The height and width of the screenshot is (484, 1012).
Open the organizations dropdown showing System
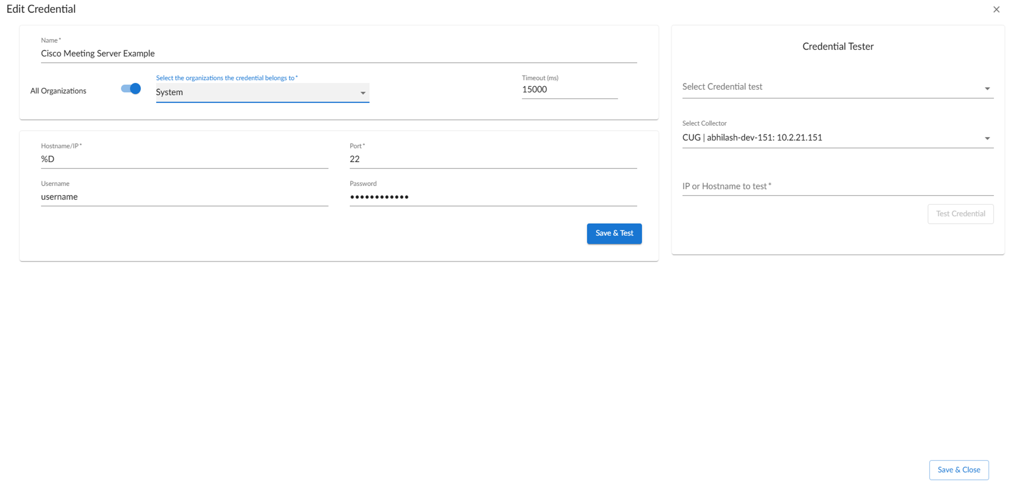(x=262, y=92)
